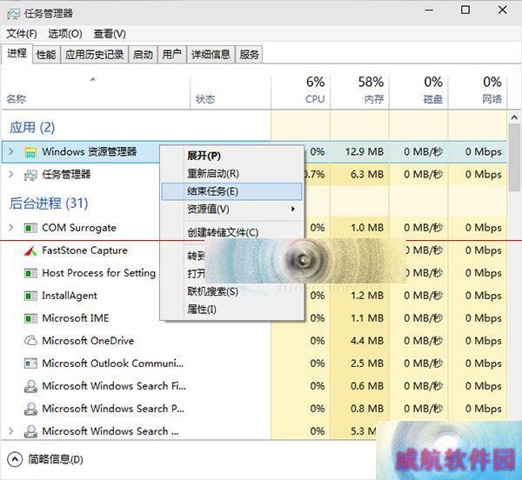522x480 pixels.
Task: Click the 4.4 MB memory value
Action: coord(367,341)
